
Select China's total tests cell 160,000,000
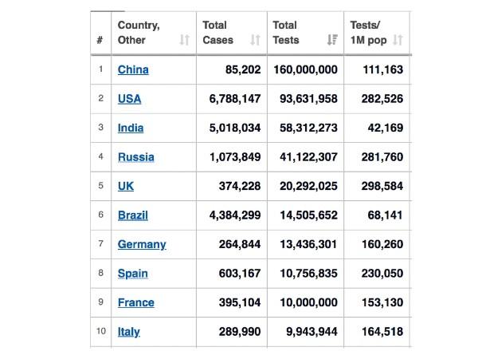(x=305, y=69)
